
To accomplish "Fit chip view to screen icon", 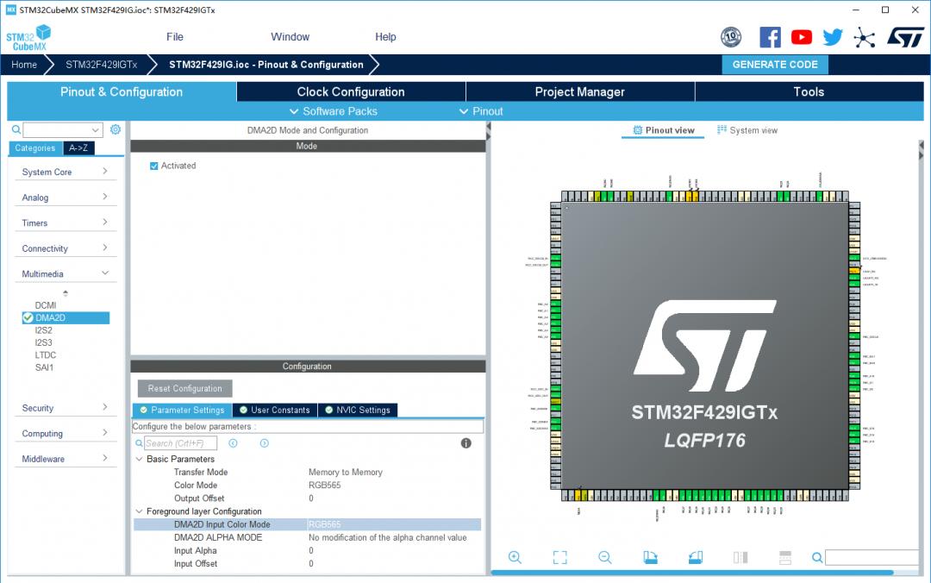I will [x=560, y=557].
